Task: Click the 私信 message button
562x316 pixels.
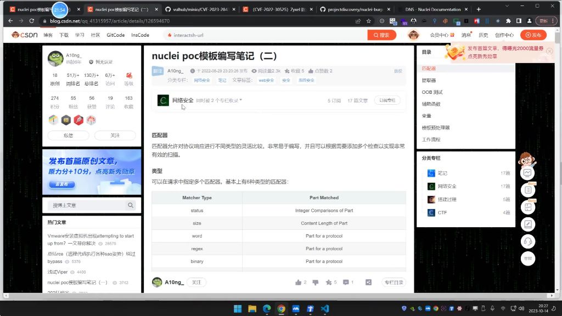Action: click(68, 136)
